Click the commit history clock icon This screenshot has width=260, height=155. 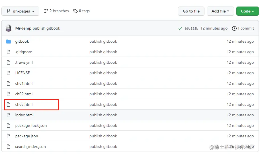point(234,28)
